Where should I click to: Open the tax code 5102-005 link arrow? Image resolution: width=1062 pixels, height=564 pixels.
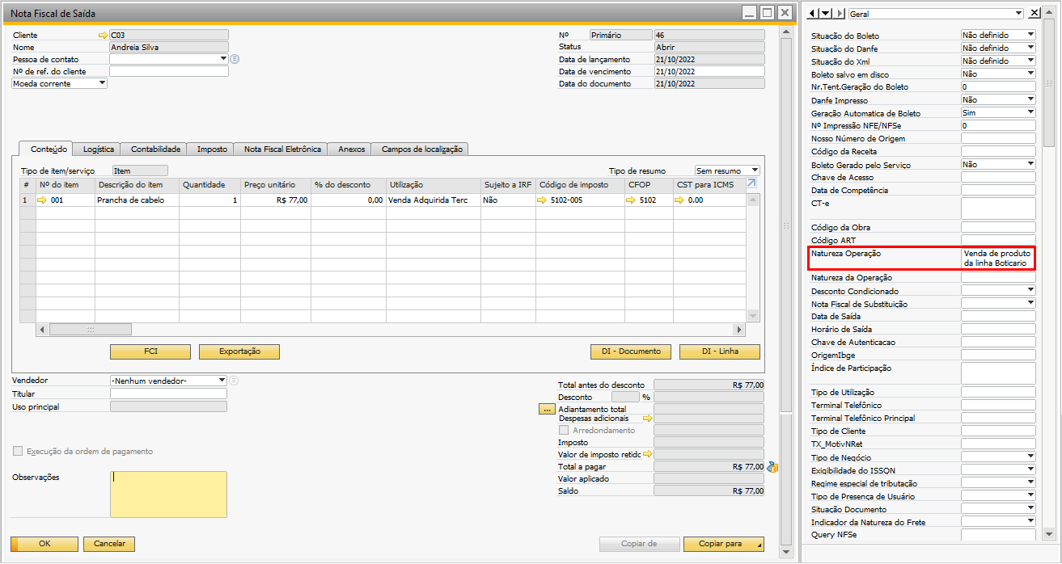click(542, 200)
